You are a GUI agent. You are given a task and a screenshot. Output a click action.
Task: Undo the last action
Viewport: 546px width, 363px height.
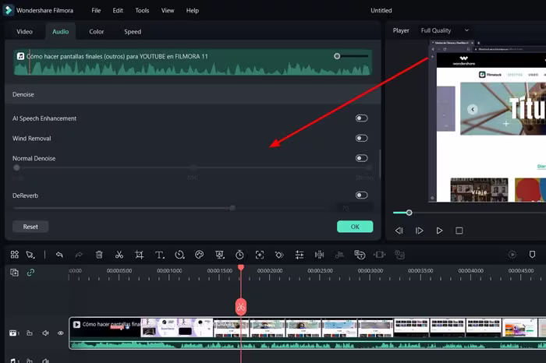pos(59,255)
